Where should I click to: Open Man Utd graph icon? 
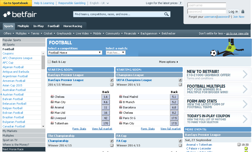click(x=52, y=112)
